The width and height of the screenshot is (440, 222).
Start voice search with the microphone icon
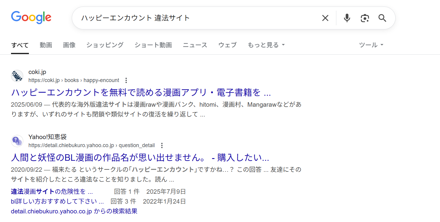347,18
